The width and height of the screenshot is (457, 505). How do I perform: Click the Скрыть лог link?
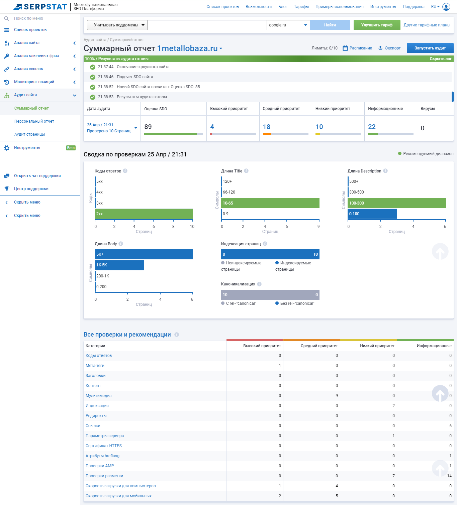click(441, 59)
